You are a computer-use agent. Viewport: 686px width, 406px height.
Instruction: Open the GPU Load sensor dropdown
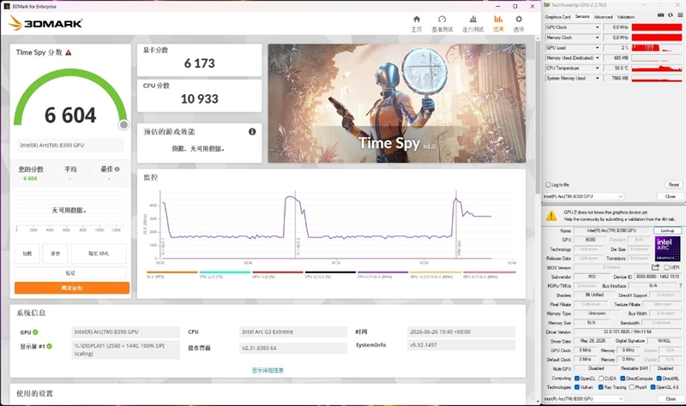(x=597, y=48)
